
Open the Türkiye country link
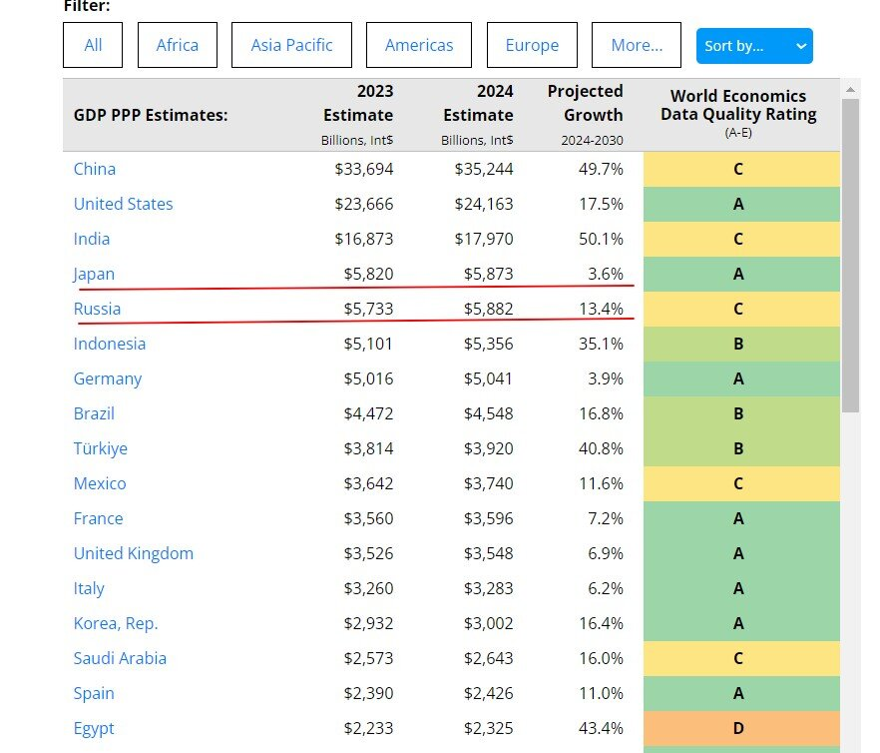pos(101,449)
